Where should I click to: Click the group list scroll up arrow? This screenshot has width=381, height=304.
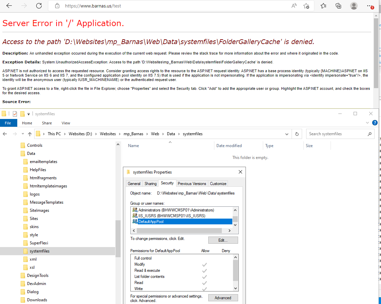coord(235,210)
